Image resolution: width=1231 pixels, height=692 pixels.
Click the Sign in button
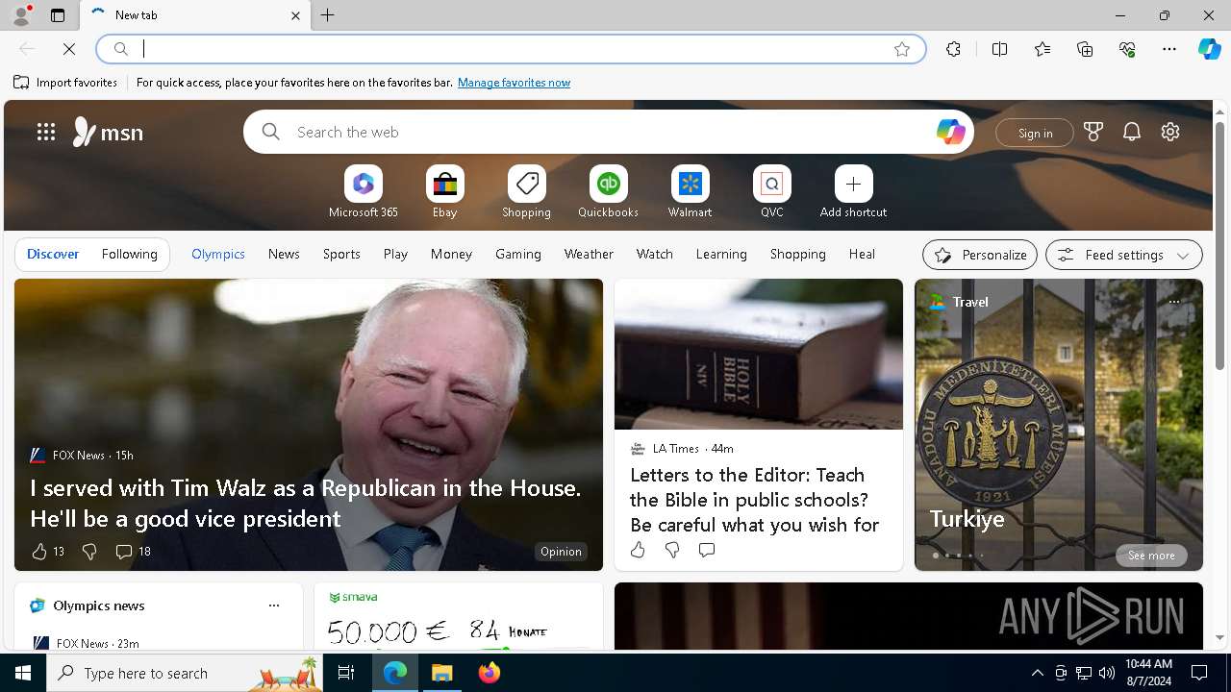click(x=1035, y=133)
